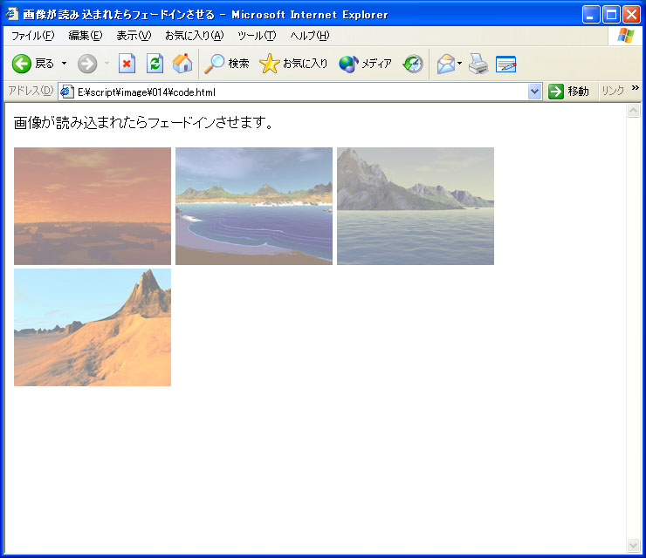Click the Mail envelope icon
Image resolution: width=646 pixels, height=558 pixels.
[x=446, y=64]
